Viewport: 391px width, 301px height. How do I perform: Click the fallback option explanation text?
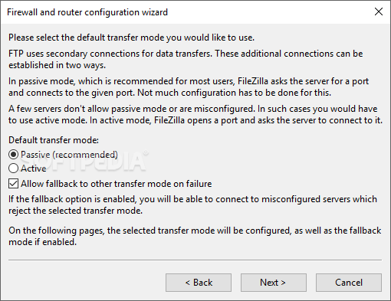(192, 204)
